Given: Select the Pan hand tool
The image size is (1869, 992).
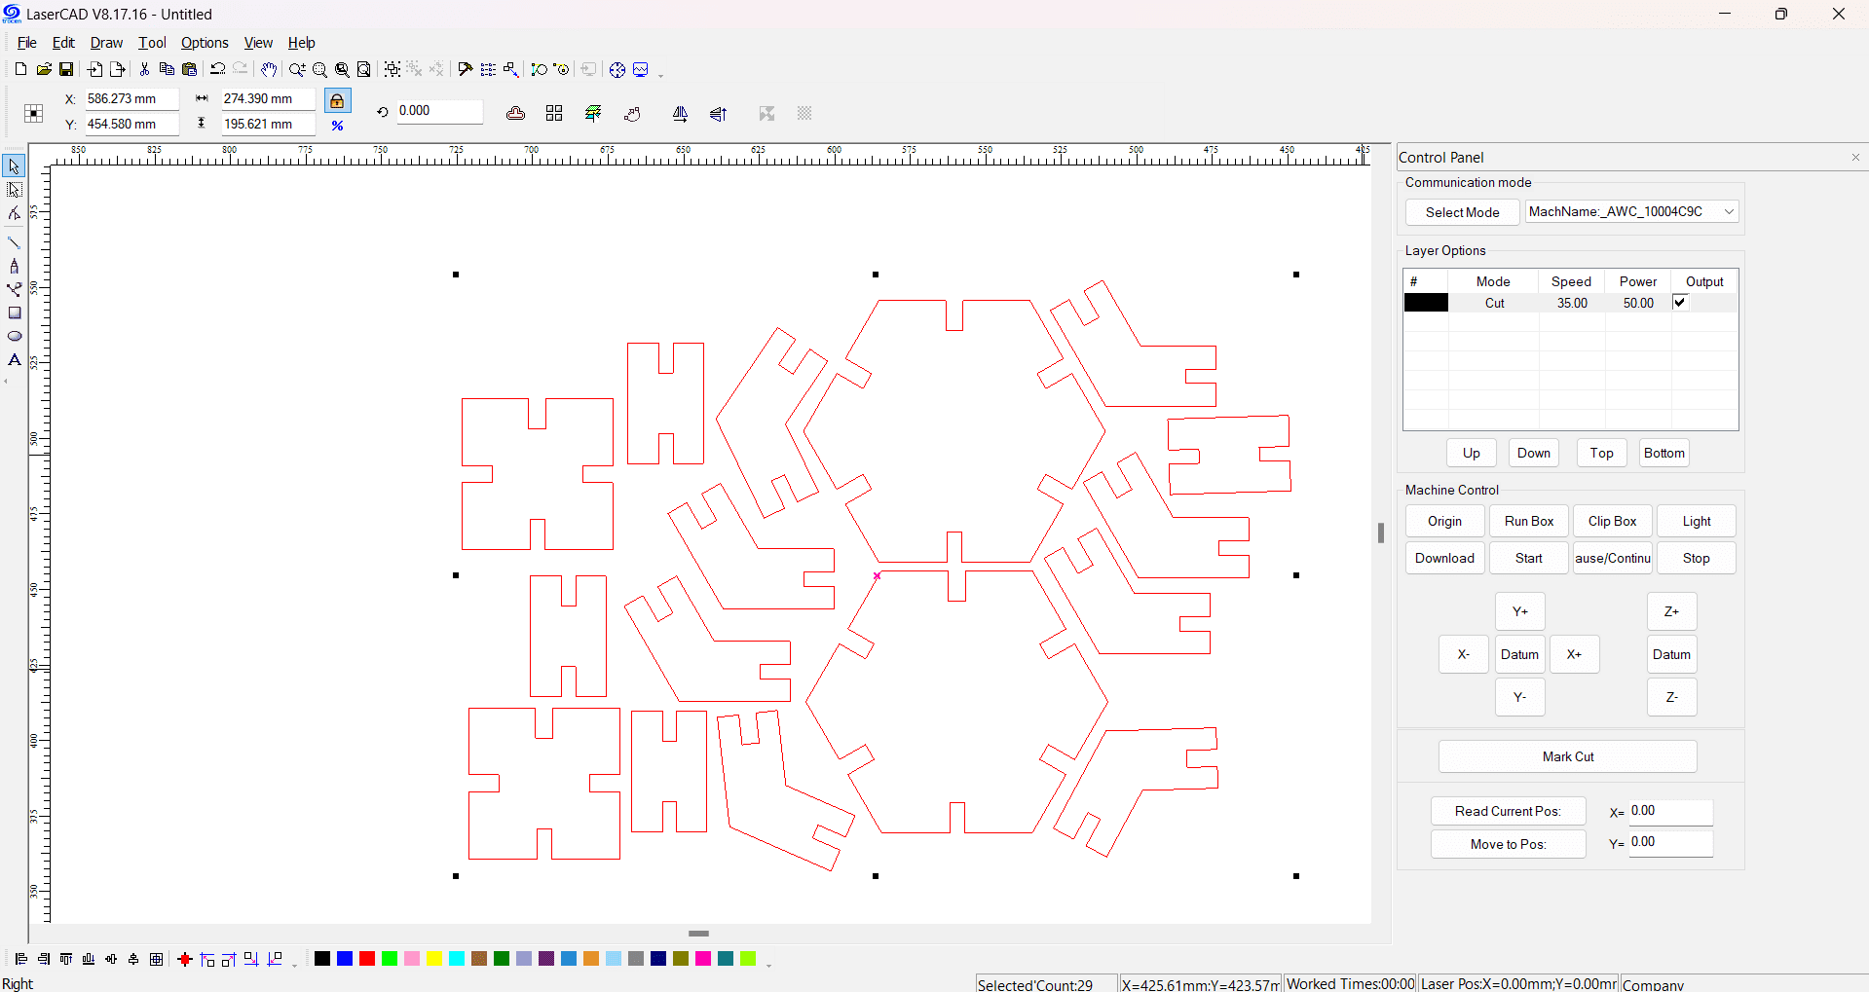Looking at the screenshot, I should (269, 69).
